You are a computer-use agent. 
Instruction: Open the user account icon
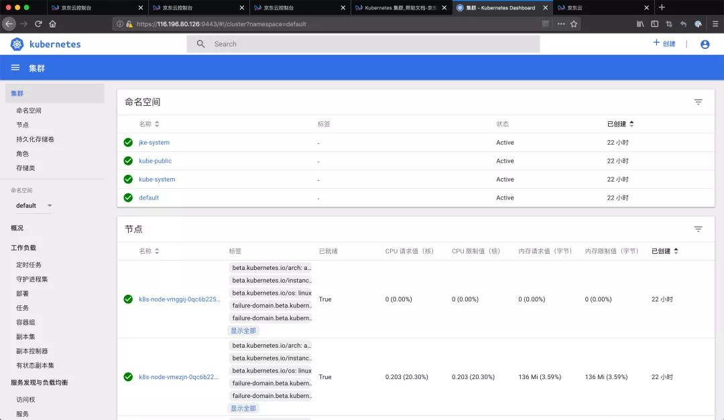pyautogui.click(x=705, y=44)
